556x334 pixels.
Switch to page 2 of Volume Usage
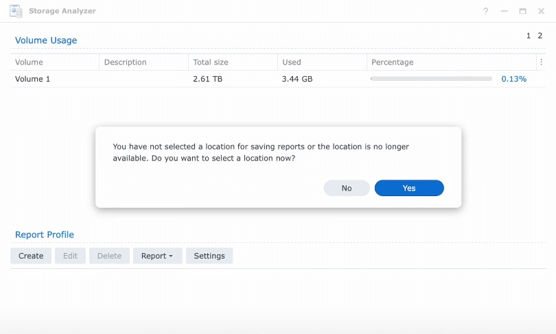[540, 36]
